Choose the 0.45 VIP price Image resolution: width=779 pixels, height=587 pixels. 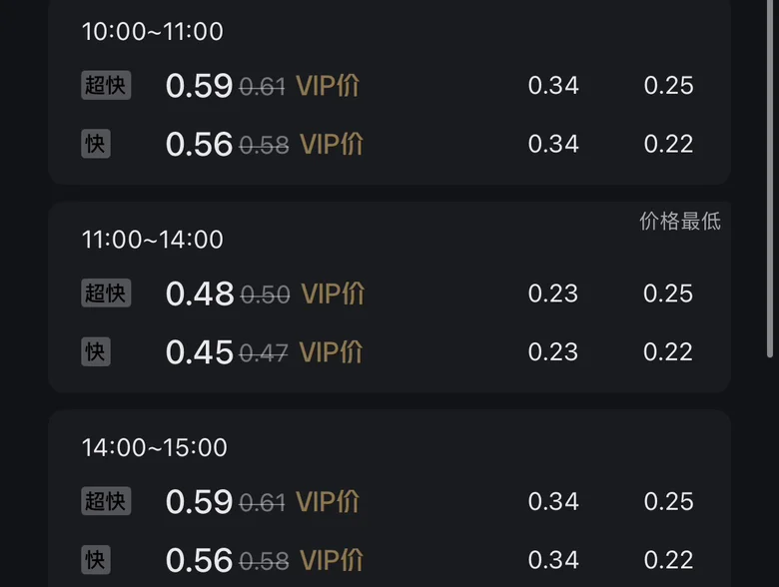click(200, 351)
